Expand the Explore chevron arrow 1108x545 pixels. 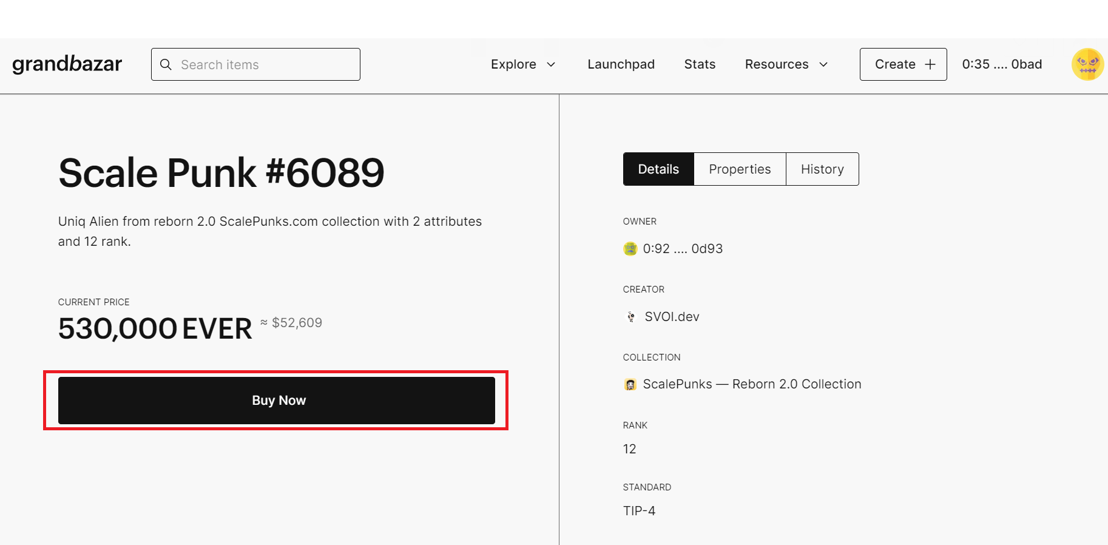pyautogui.click(x=551, y=64)
